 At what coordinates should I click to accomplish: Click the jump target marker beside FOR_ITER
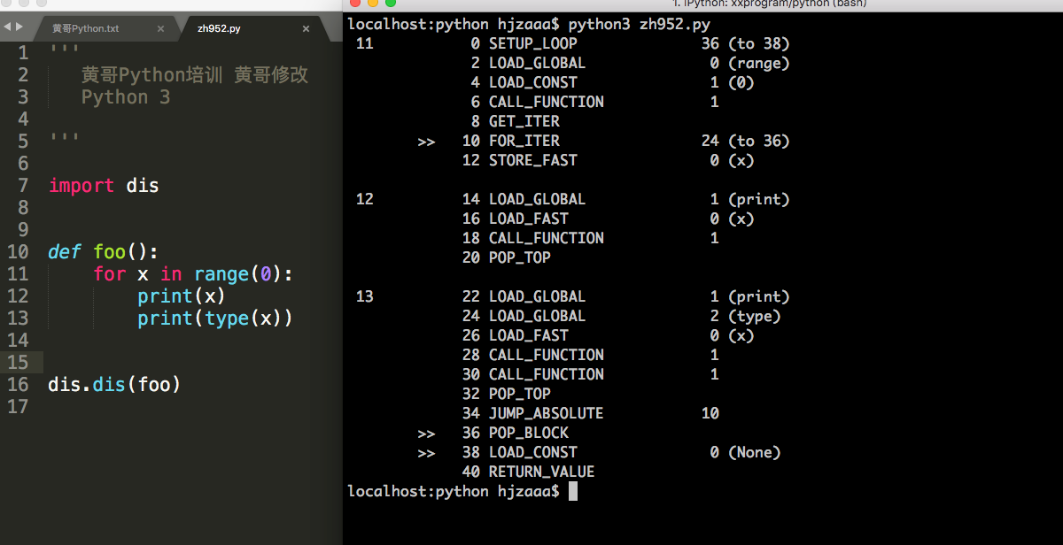(x=427, y=140)
